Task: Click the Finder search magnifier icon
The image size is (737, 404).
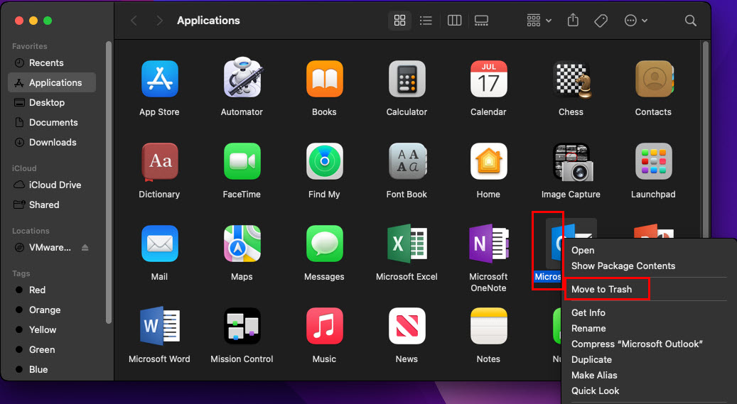Action: pyautogui.click(x=691, y=20)
